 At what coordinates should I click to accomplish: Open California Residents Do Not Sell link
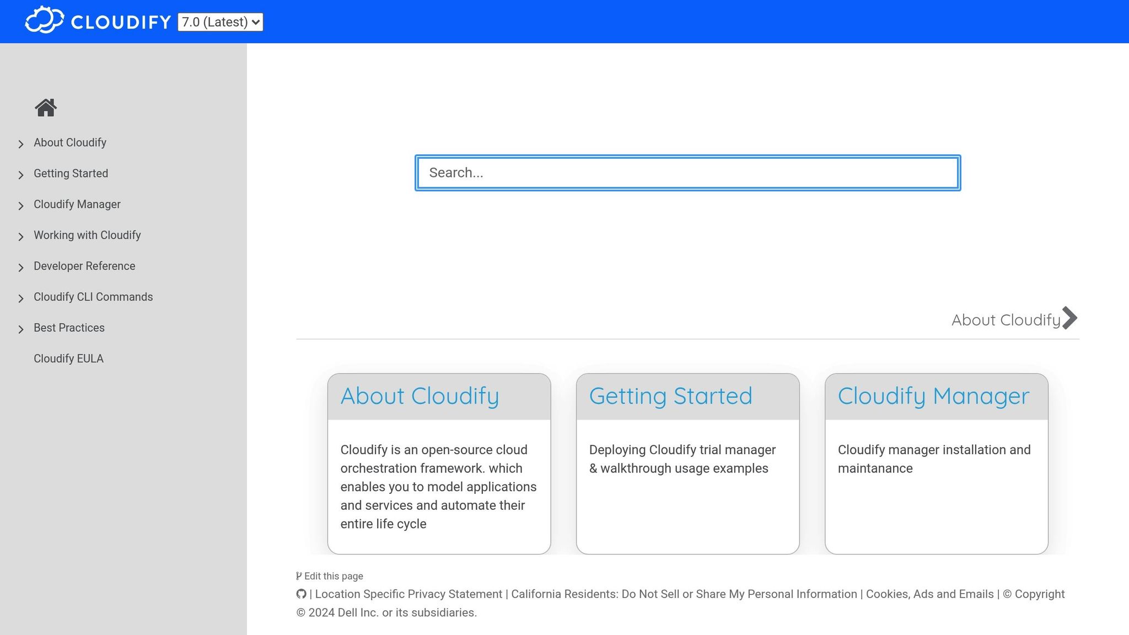[x=684, y=594]
